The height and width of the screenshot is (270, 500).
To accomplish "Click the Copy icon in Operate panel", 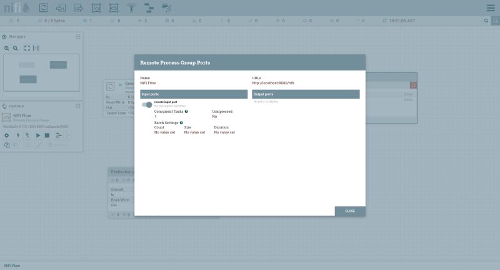I will click(7, 145).
